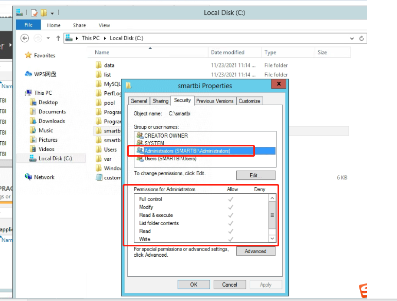Click the permissions list scroll down arrow
This screenshot has width=397, height=301.
[x=272, y=239]
